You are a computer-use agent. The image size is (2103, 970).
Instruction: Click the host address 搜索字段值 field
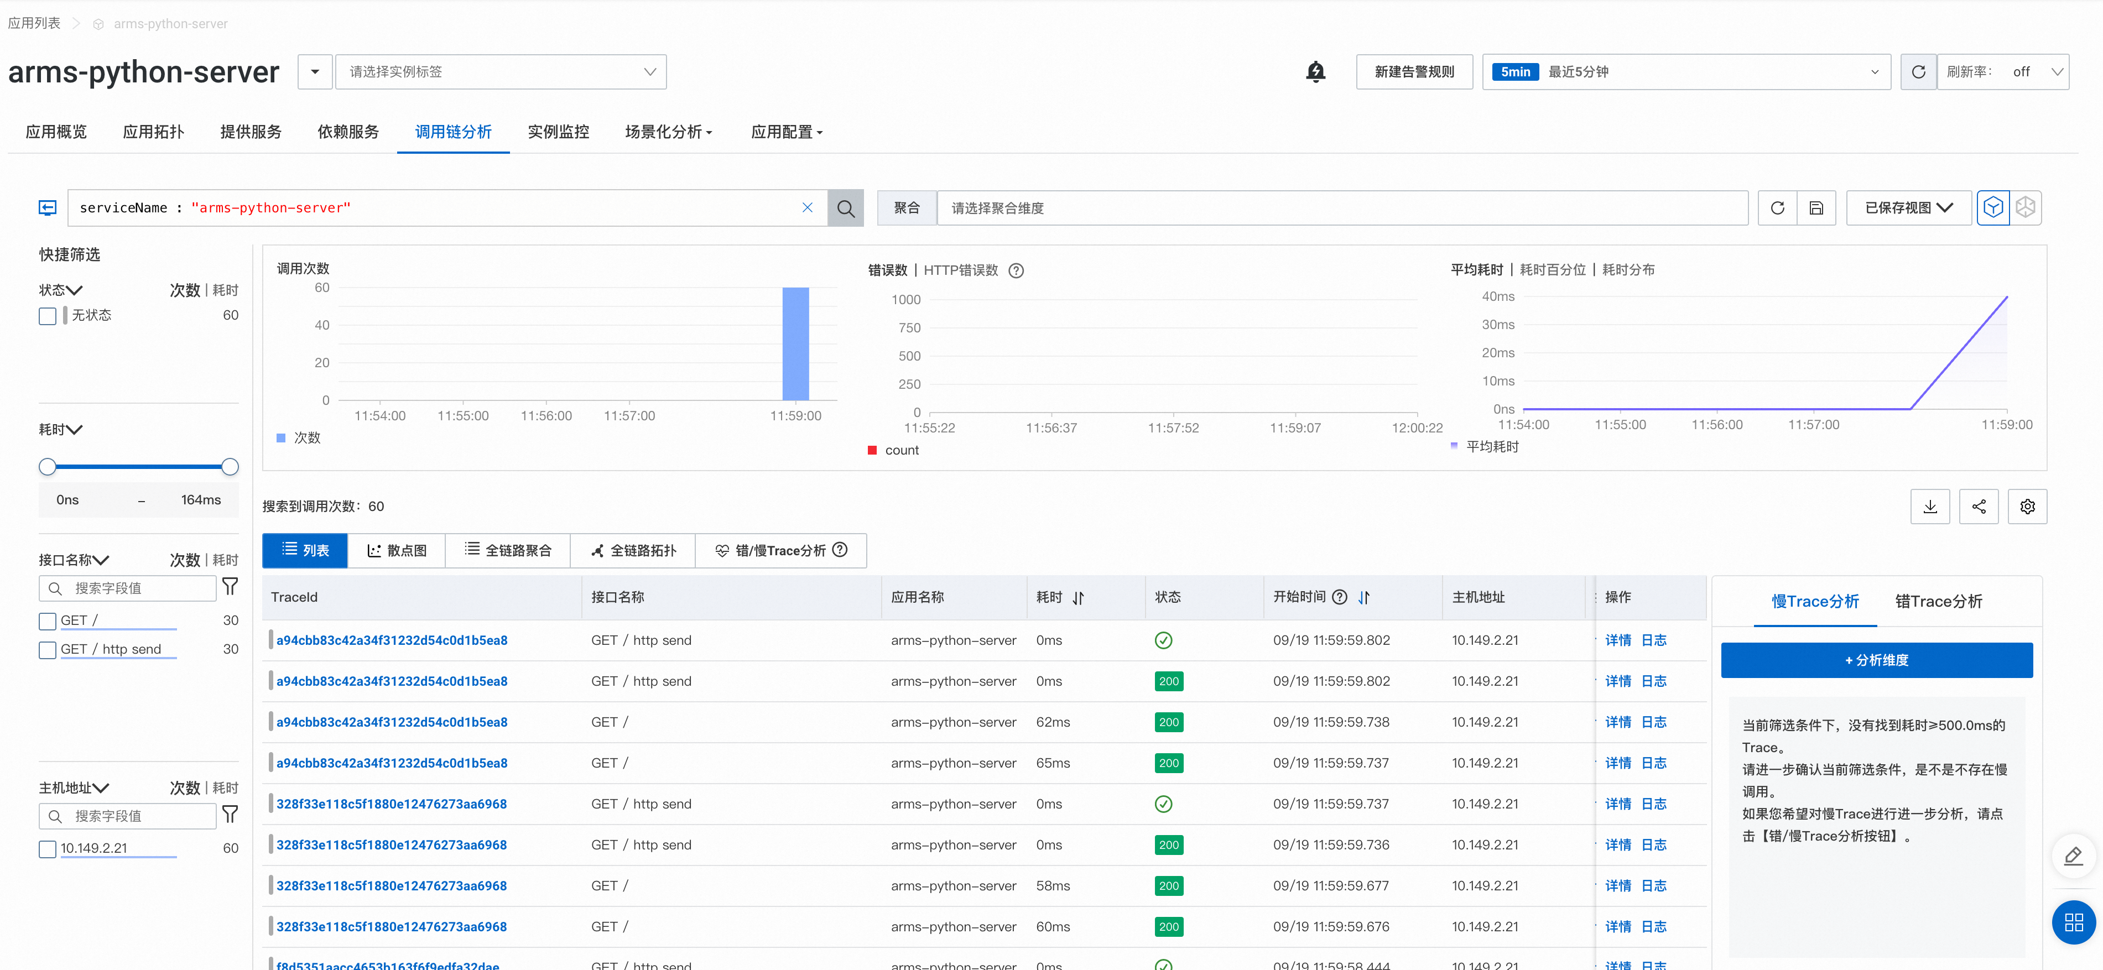point(127,816)
